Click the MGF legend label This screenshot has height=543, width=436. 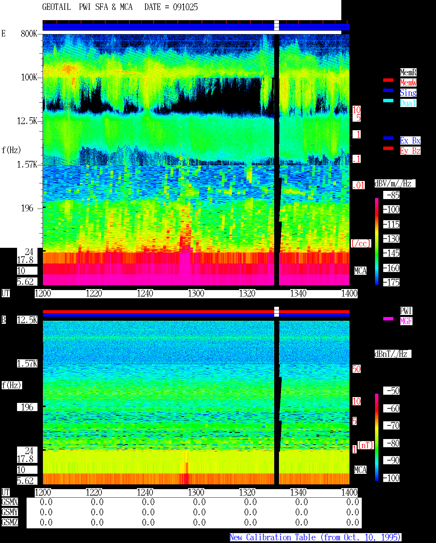(x=406, y=321)
